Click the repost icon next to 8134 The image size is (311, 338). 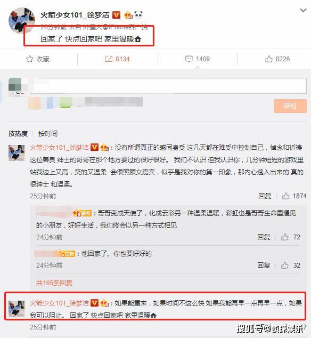coord(109,59)
